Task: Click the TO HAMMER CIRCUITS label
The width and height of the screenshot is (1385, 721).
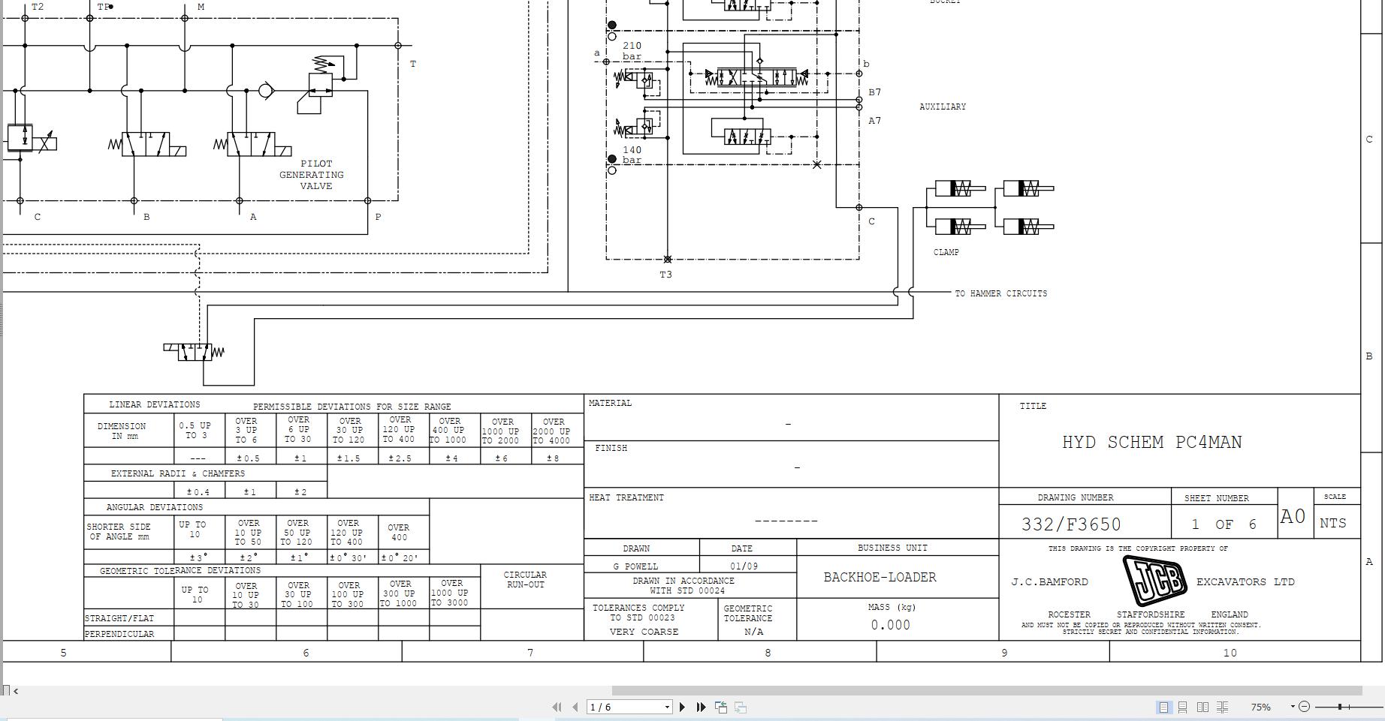Action: (1000, 293)
